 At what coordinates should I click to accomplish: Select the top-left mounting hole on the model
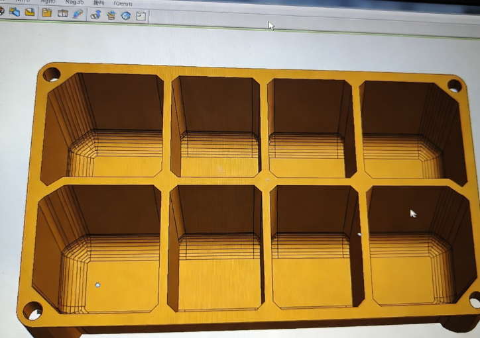click(51, 74)
